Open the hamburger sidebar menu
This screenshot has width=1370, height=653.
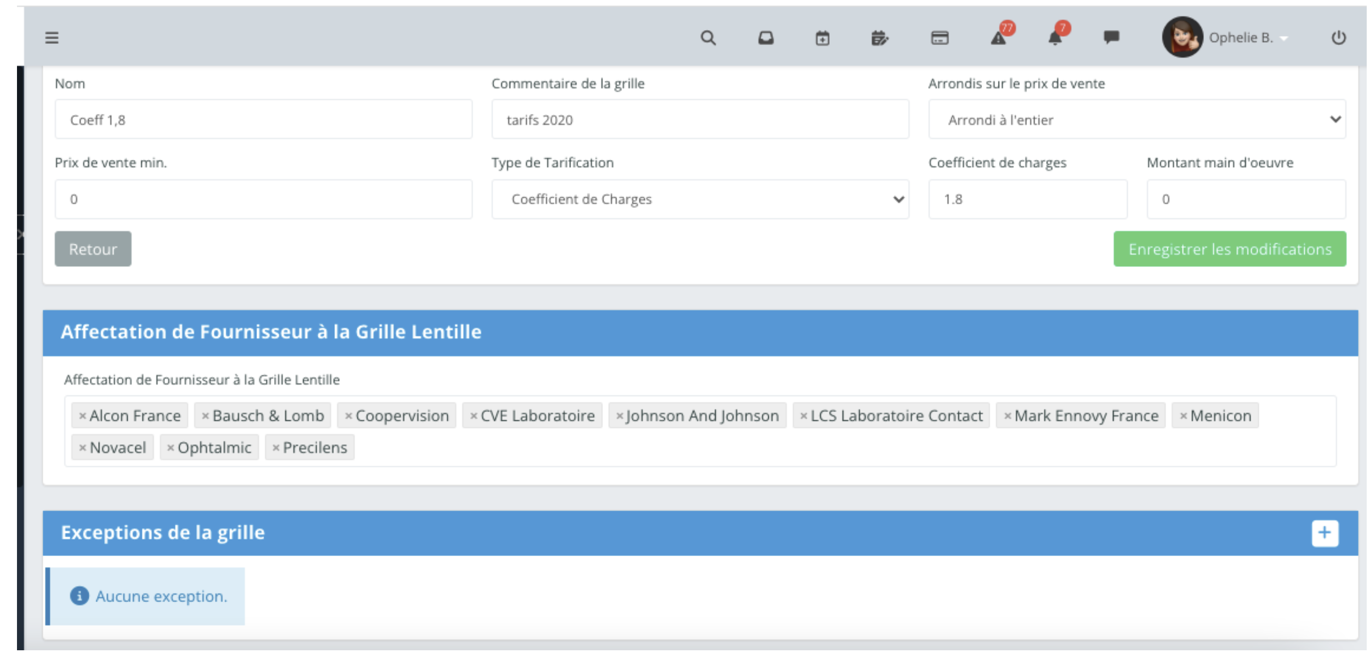[x=52, y=38]
